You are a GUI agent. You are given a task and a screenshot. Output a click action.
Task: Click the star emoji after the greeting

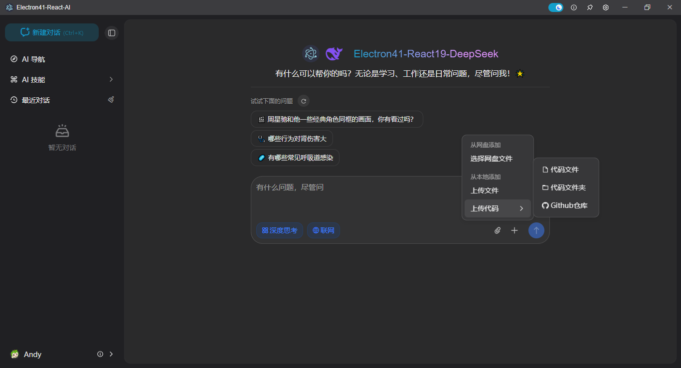520,74
